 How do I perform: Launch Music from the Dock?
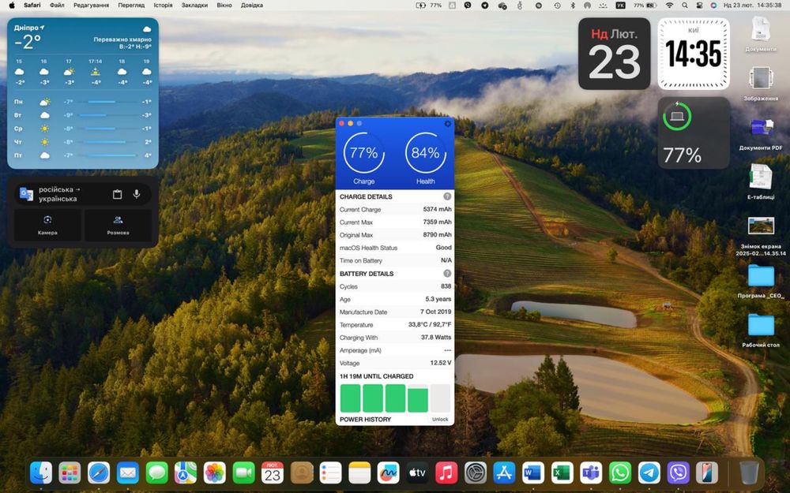point(446,472)
